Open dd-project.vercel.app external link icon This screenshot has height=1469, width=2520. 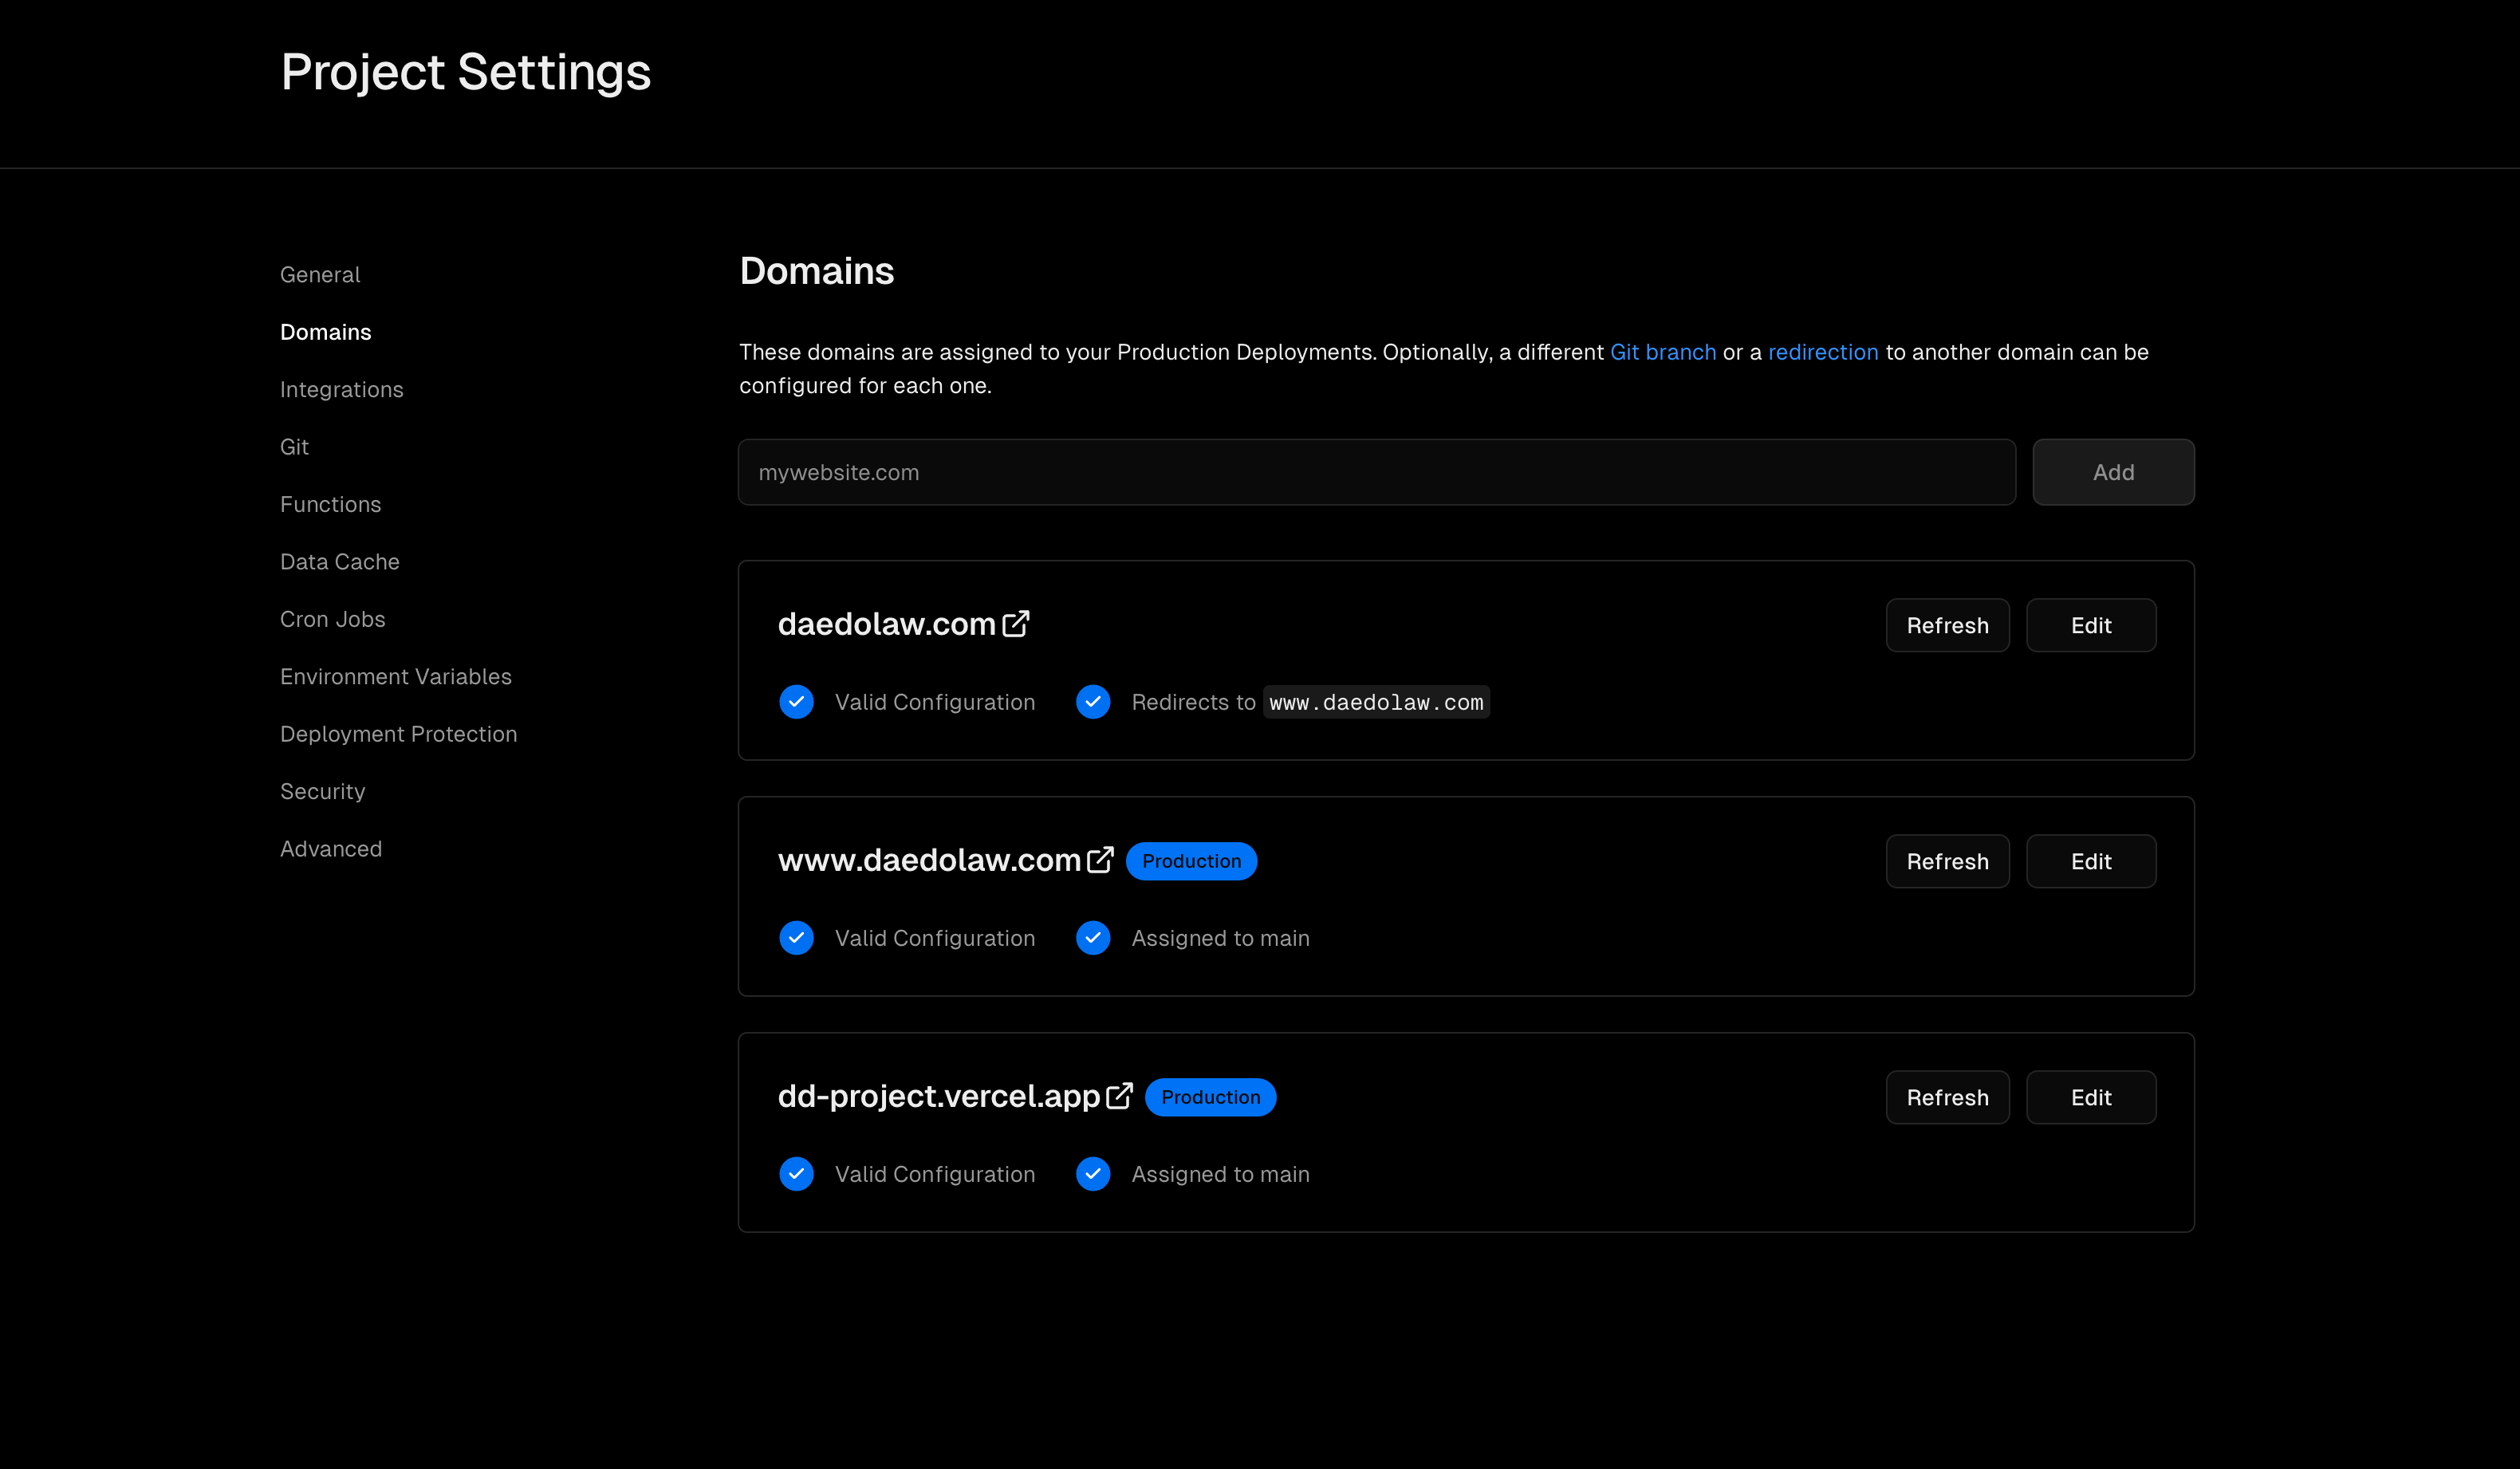click(1120, 1096)
